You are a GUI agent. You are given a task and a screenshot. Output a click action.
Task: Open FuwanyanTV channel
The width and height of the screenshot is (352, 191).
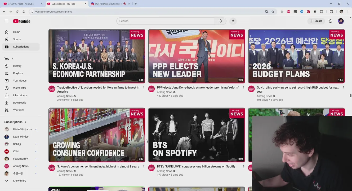(x=21, y=159)
